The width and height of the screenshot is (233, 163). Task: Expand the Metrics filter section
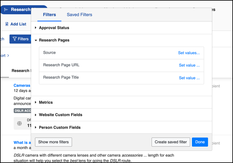[46, 103]
